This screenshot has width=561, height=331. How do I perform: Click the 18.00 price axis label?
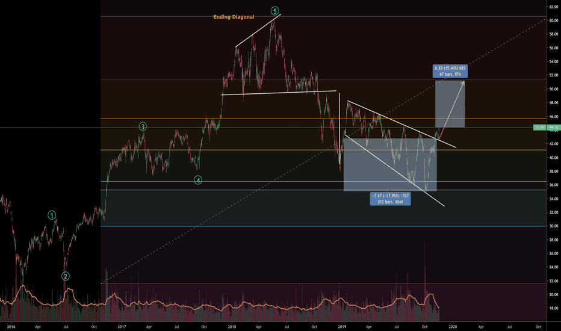(x=554, y=308)
